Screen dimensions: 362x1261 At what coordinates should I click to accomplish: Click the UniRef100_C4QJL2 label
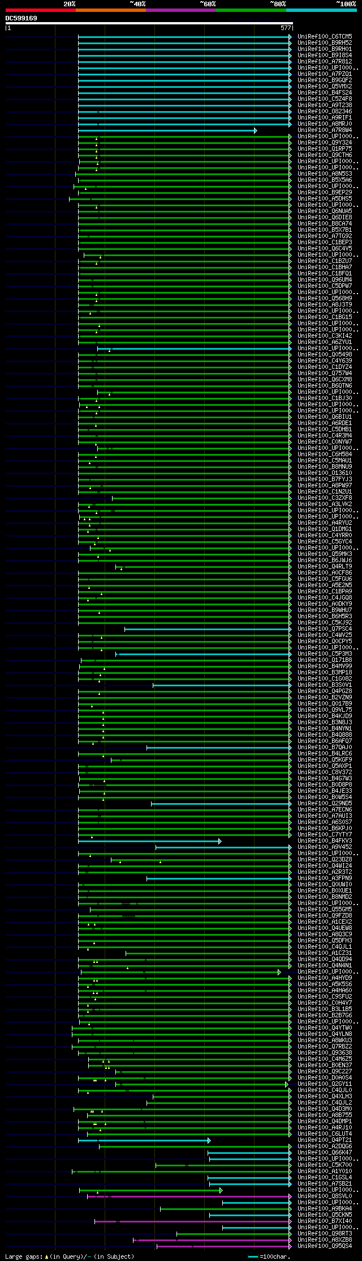tap(325, 1103)
